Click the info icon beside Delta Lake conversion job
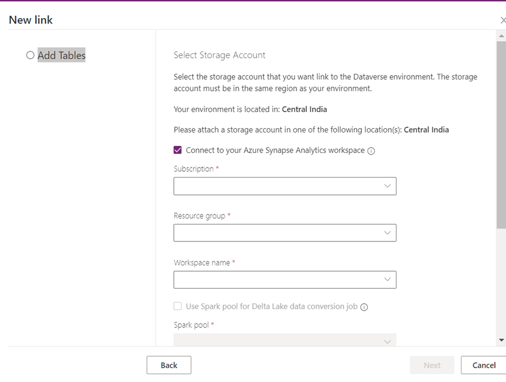Screen dimensions: 506x382 click(364, 307)
